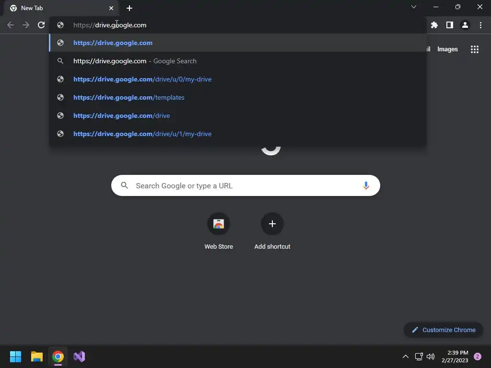Screen dimensions: 491x368
Task: Open the Chrome three-dot menu
Action: (480, 25)
